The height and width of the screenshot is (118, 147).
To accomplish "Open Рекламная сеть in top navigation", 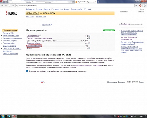I will (x=57, y=9).
